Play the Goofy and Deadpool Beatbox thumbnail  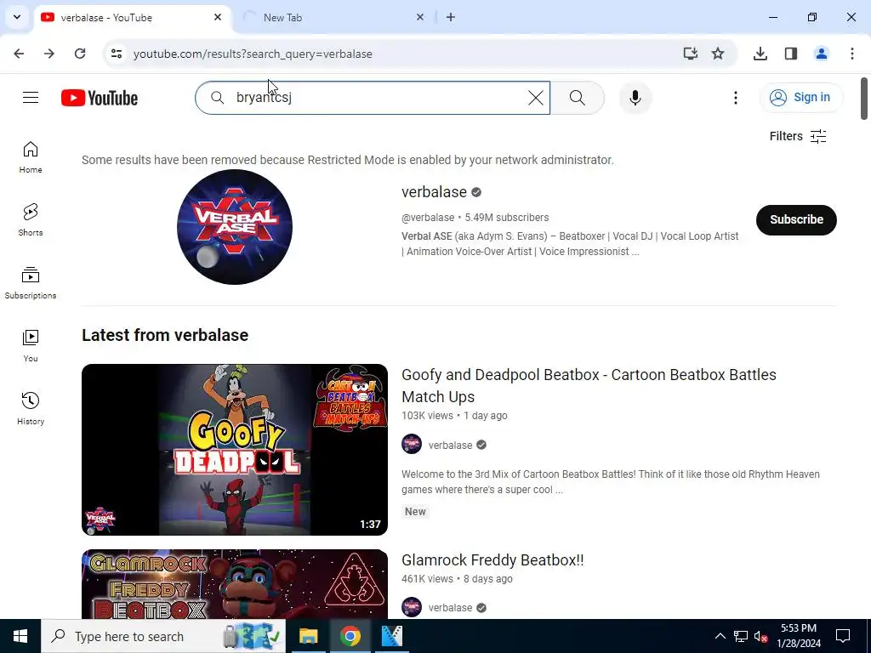click(x=235, y=449)
